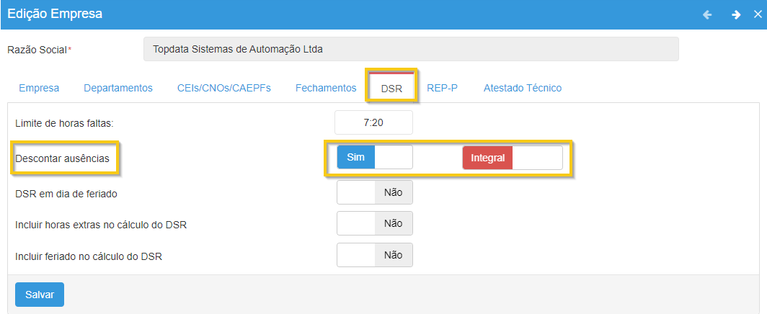
Task: Switch to the Fechamentos tab
Action: tap(326, 88)
